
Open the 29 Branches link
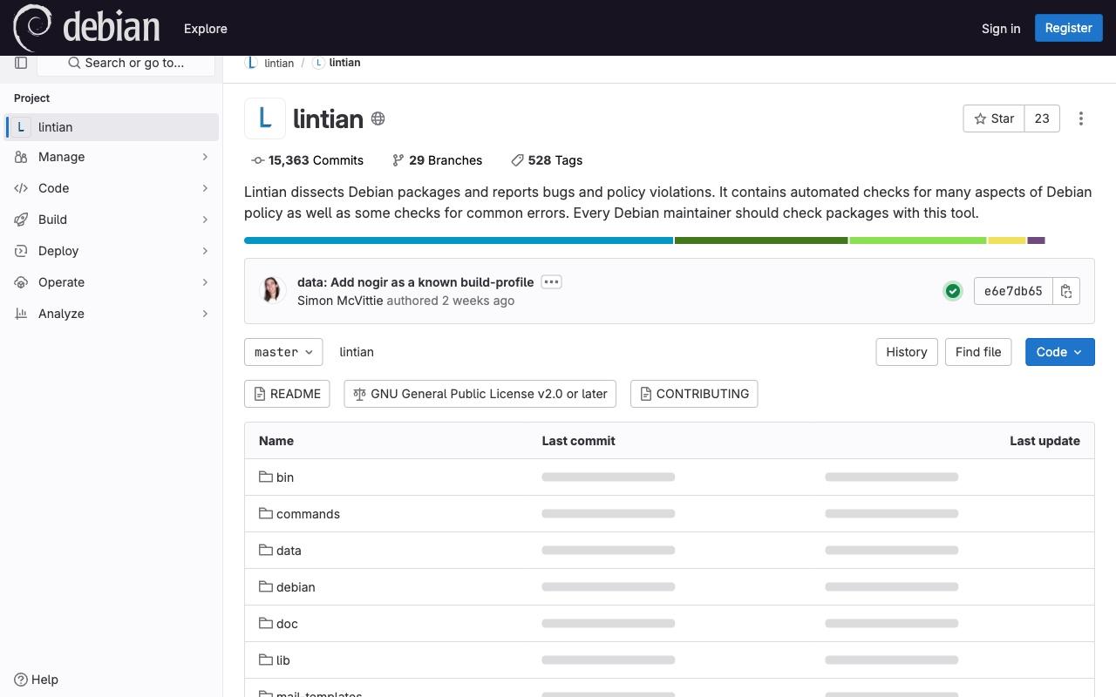point(437,160)
